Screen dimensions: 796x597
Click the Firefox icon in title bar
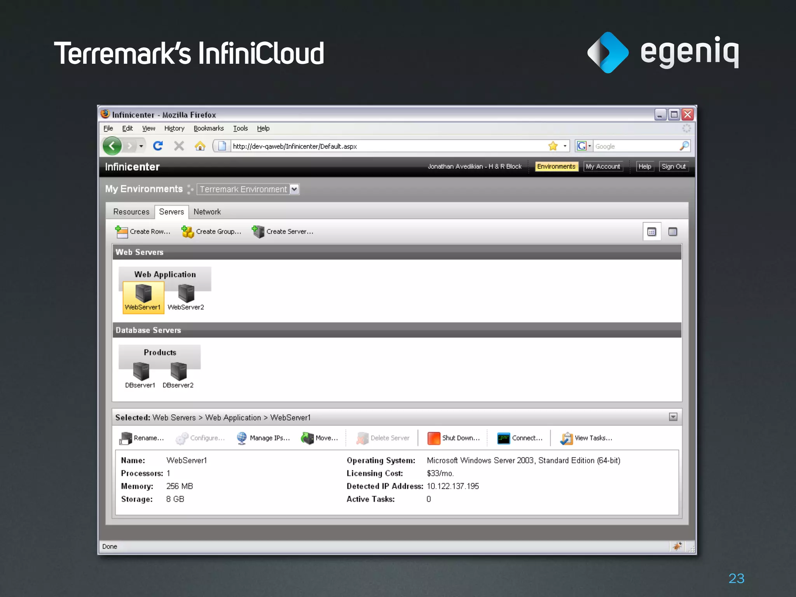(x=105, y=114)
